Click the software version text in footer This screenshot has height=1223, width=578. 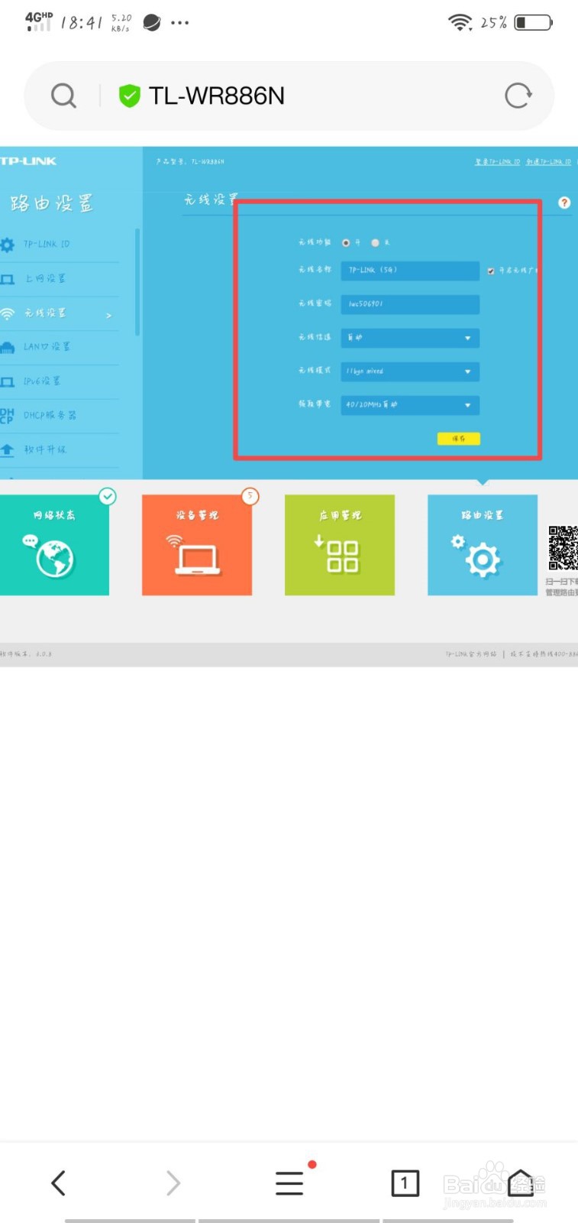coord(26,654)
